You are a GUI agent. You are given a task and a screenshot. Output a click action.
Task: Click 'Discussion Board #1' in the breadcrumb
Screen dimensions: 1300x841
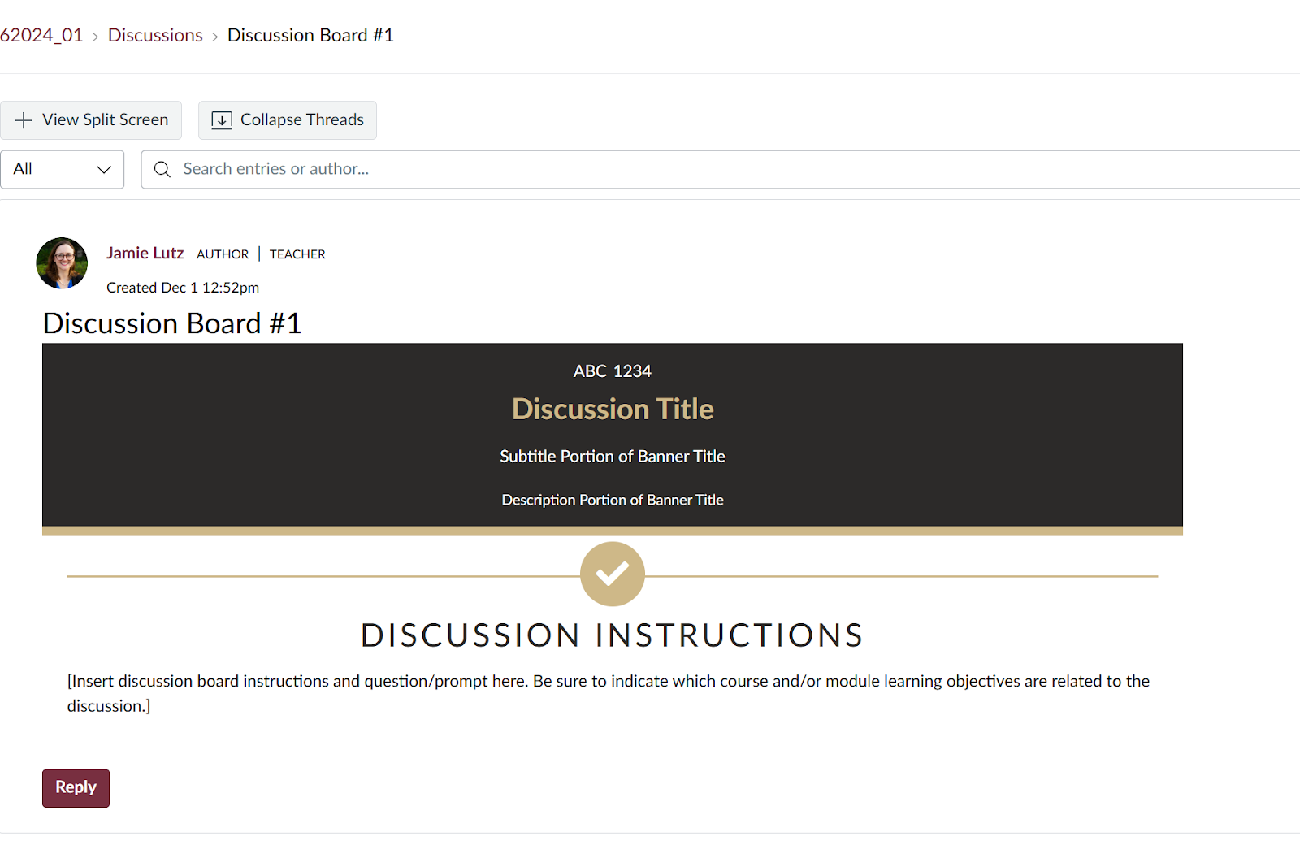pyautogui.click(x=310, y=36)
